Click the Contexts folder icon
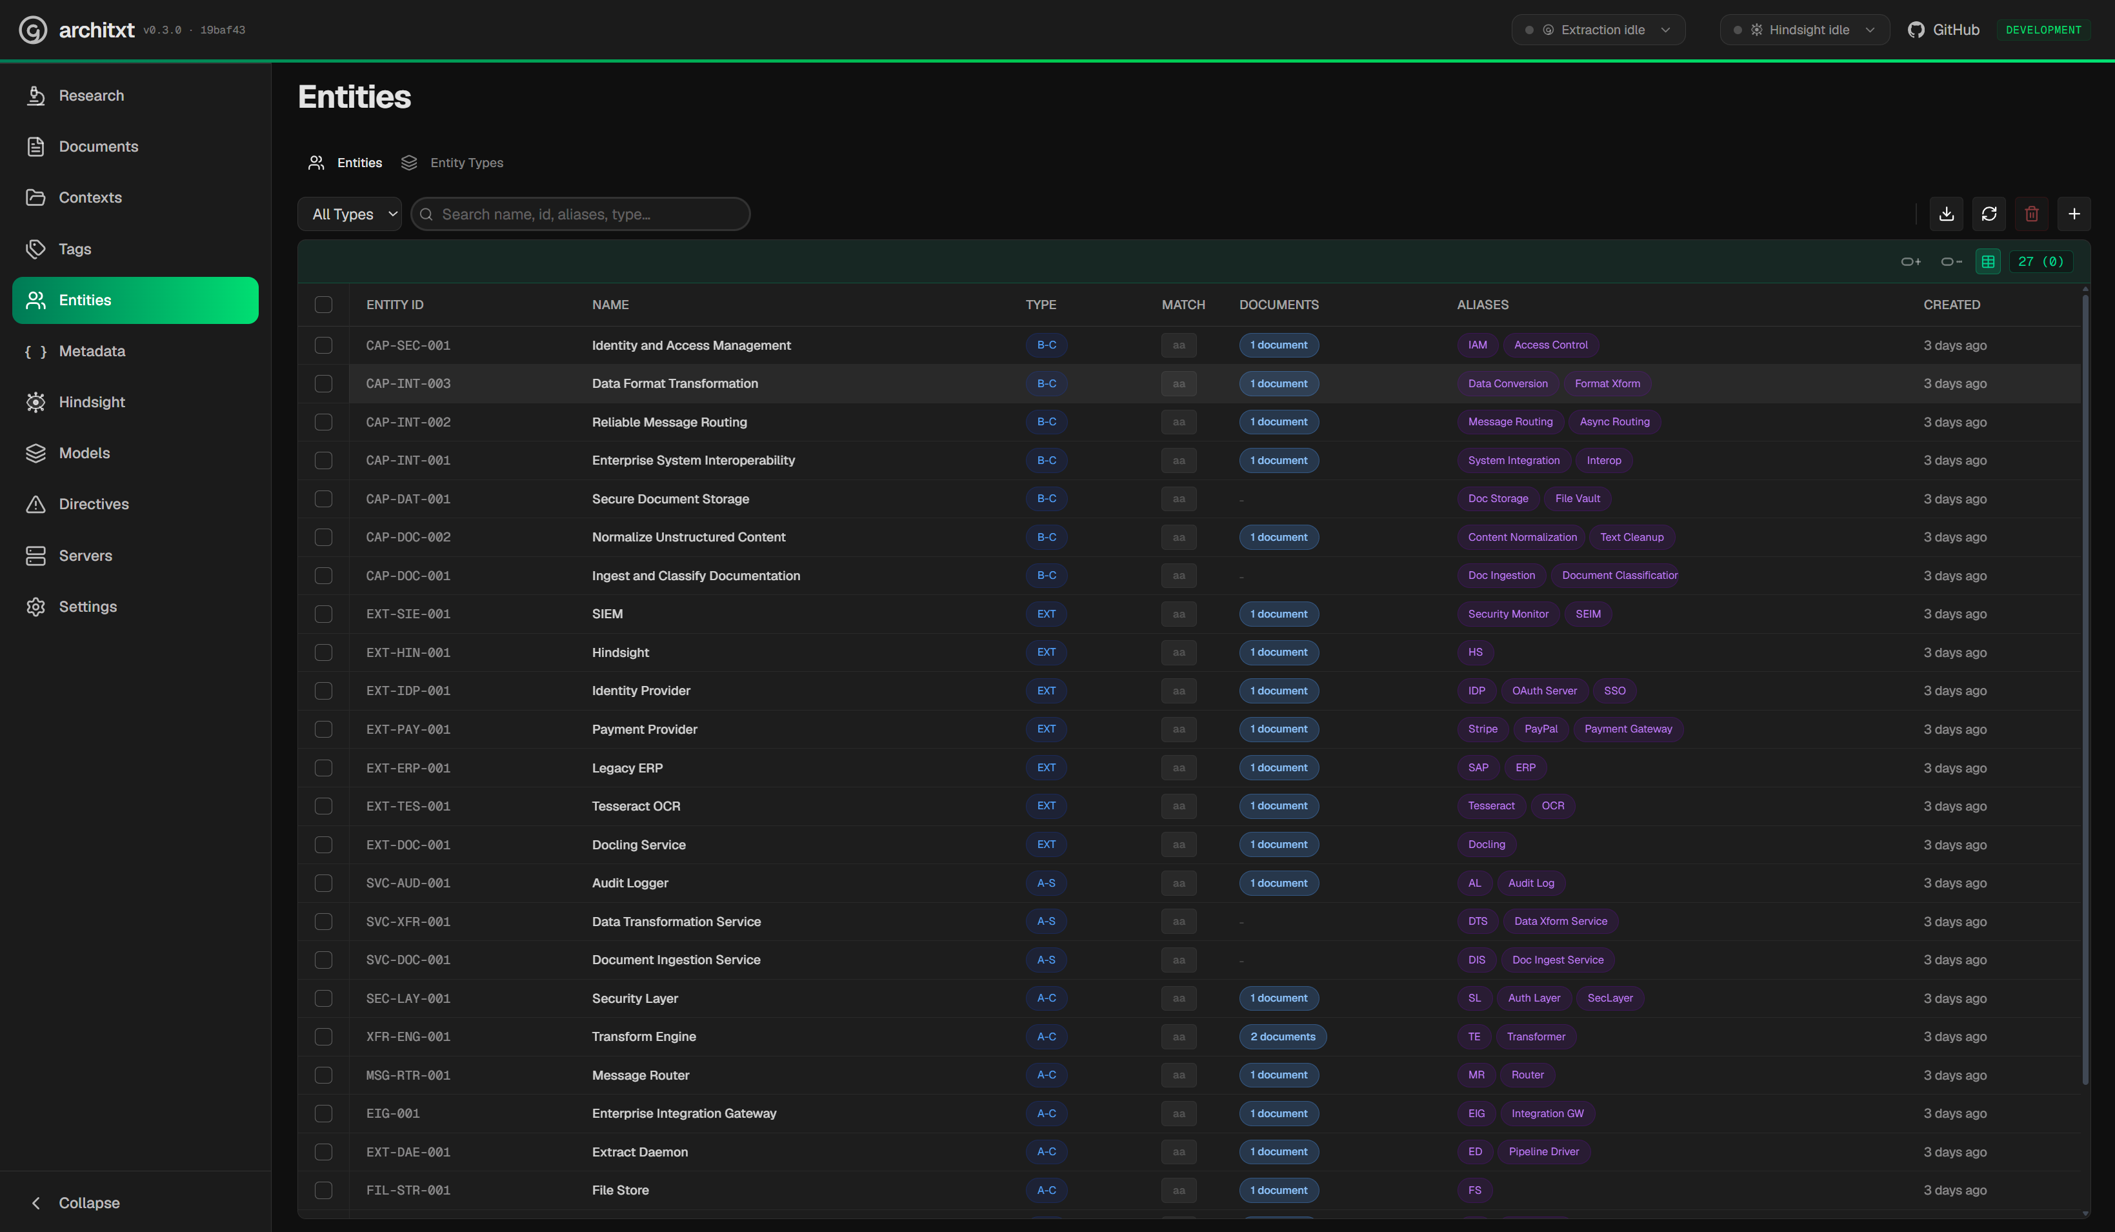 [35, 197]
